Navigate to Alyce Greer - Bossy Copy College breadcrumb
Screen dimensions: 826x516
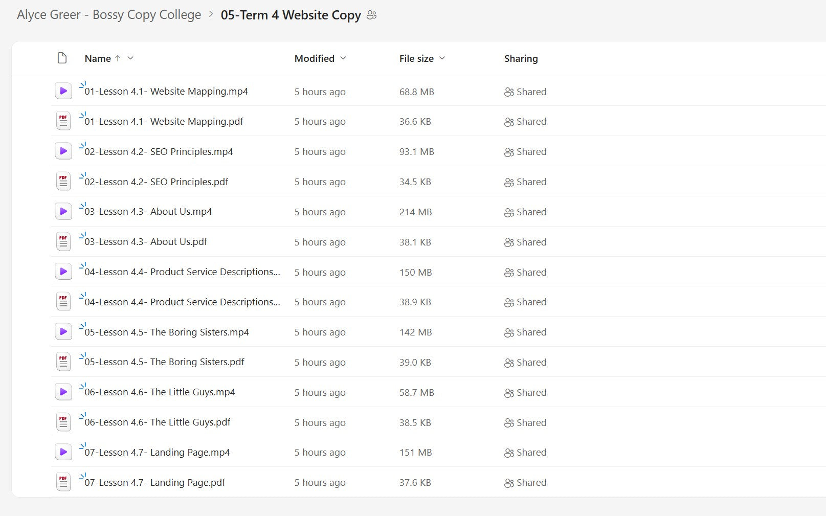[x=109, y=15]
